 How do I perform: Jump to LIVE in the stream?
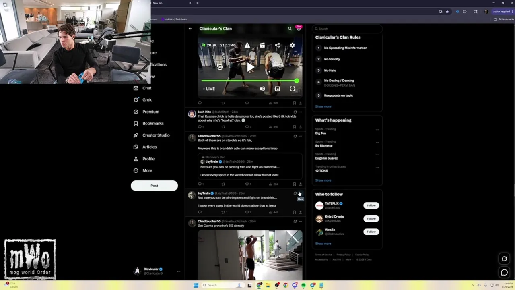tap(208, 89)
